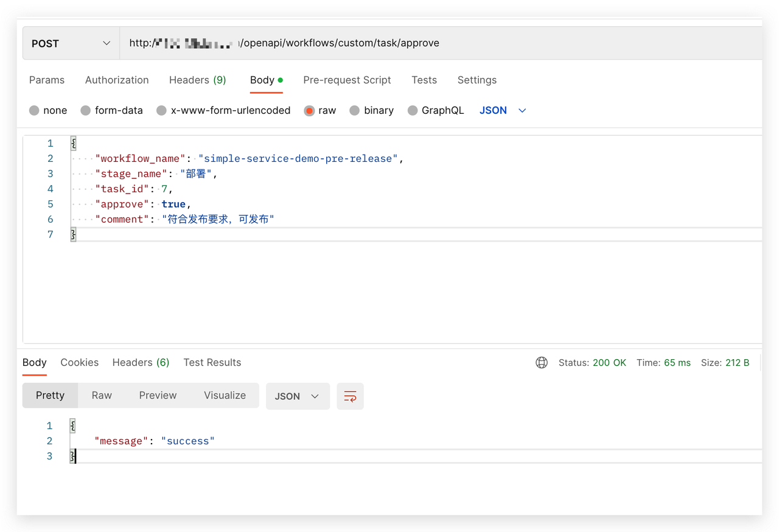This screenshot has width=779, height=532.
Task: Go to Pre-request Script tab
Action: click(x=347, y=80)
